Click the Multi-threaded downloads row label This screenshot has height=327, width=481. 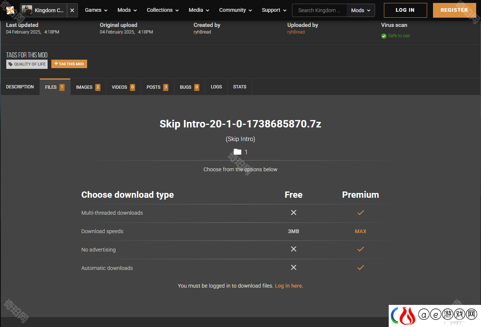pyautogui.click(x=112, y=213)
